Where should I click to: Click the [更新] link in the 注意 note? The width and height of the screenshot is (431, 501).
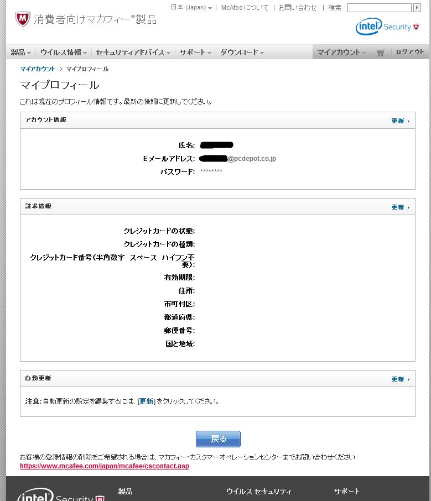click(147, 401)
